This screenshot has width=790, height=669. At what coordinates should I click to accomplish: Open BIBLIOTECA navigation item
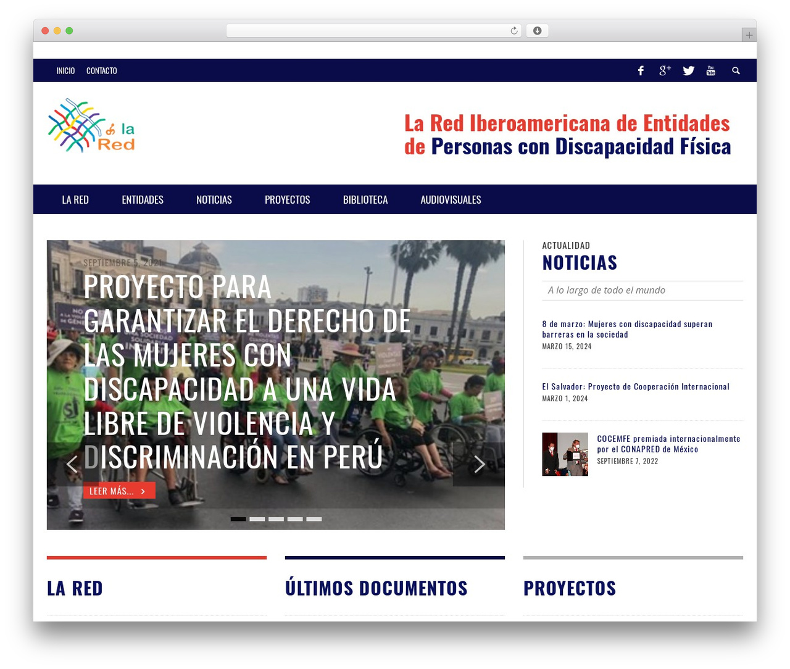(365, 199)
